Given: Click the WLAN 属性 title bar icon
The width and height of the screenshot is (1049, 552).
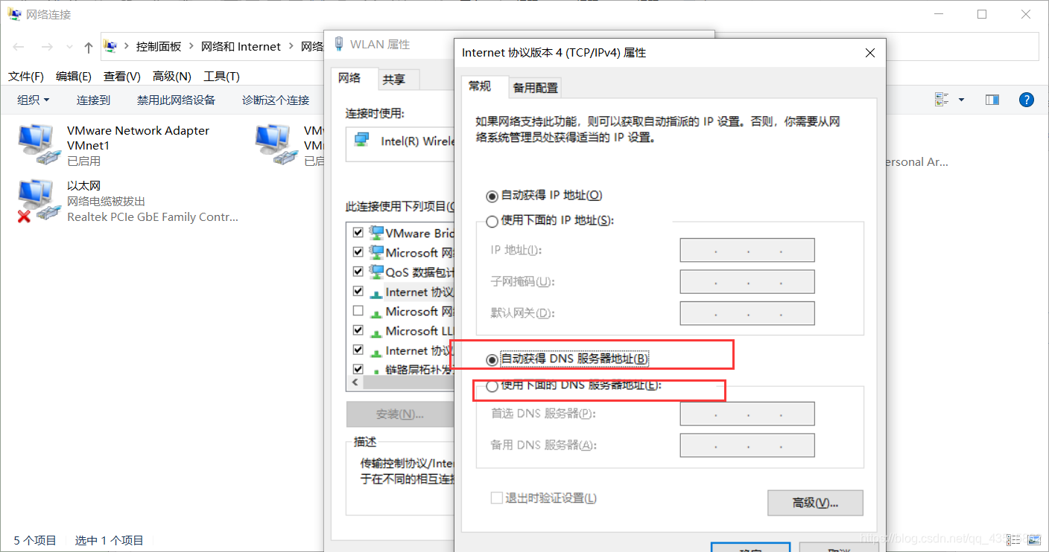Looking at the screenshot, I should tap(340, 45).
